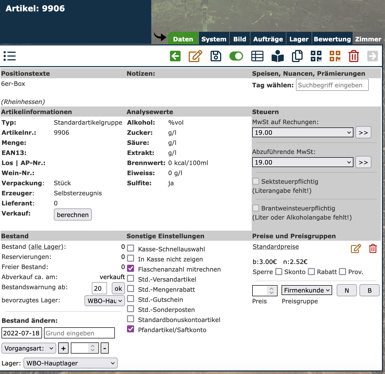Image resolution: width=385 pixels, height=374 pixels.
Task: Click the Tag wählen search field
Action: tap(332, 85)
